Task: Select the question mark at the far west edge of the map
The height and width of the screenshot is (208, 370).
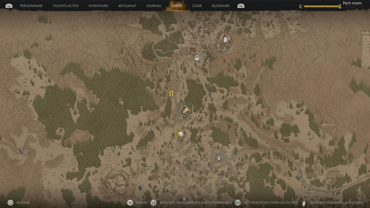Action: coord(21,151)
